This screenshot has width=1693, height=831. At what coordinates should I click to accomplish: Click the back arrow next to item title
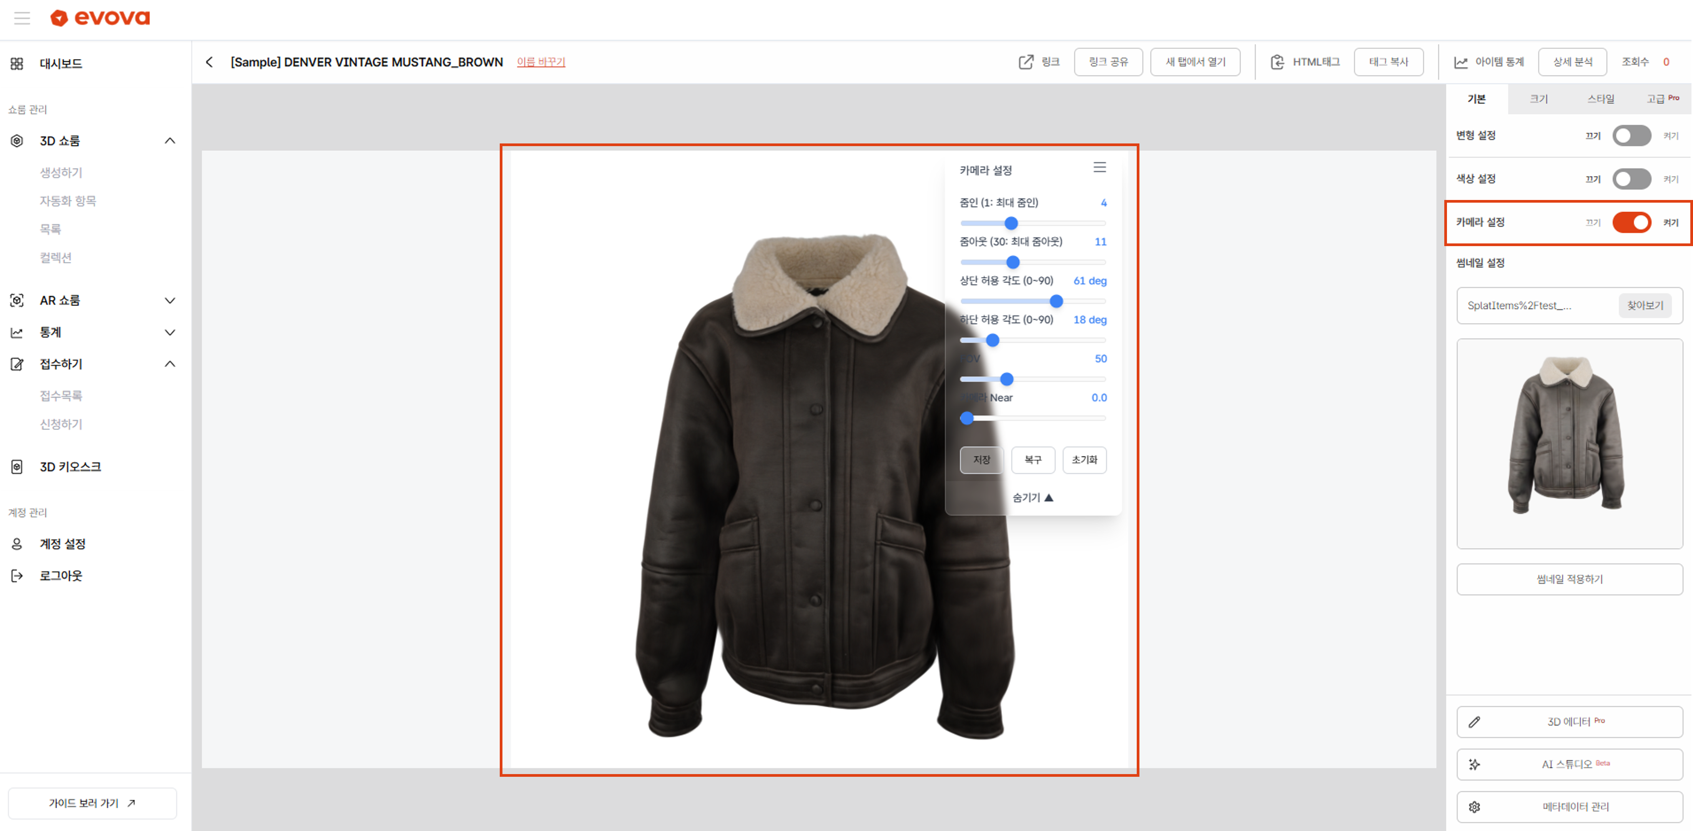209,62
